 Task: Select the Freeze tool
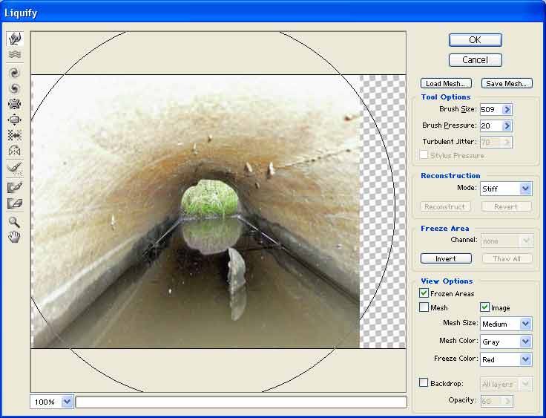(14, 187)
